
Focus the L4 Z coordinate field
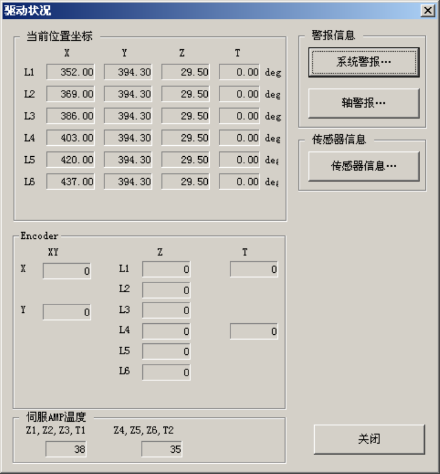185,137
